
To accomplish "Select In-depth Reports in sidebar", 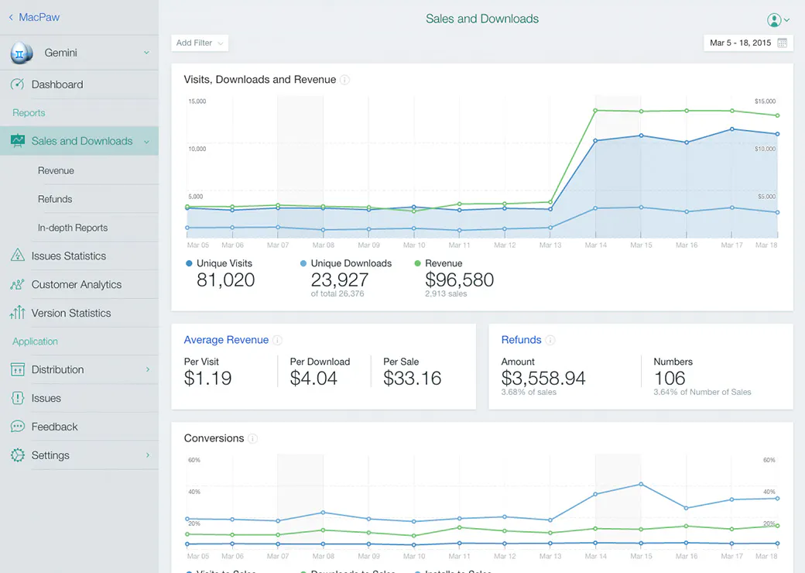I will coord(73,228).
